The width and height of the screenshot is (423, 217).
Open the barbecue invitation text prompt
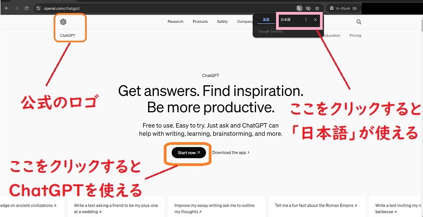pos(394,207)
